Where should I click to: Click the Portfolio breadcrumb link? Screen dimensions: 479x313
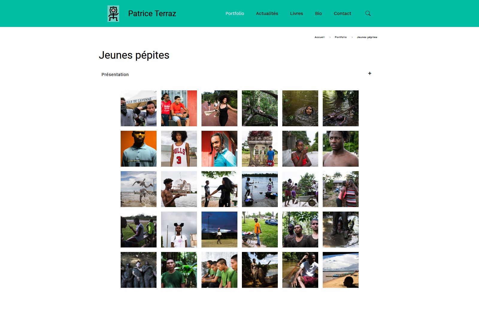pyautogui.click(x=341, y=37)
